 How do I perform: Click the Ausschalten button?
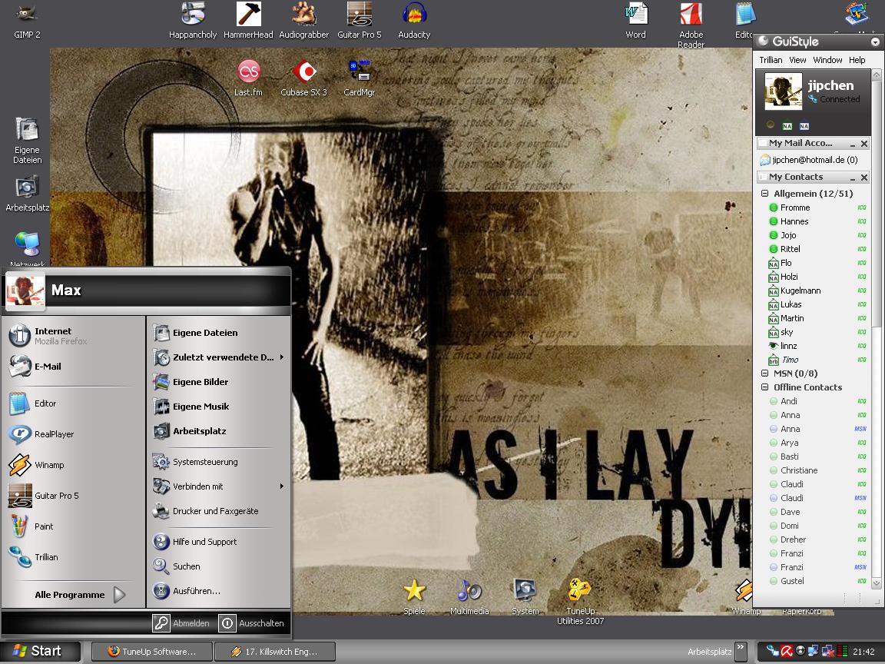252,623
